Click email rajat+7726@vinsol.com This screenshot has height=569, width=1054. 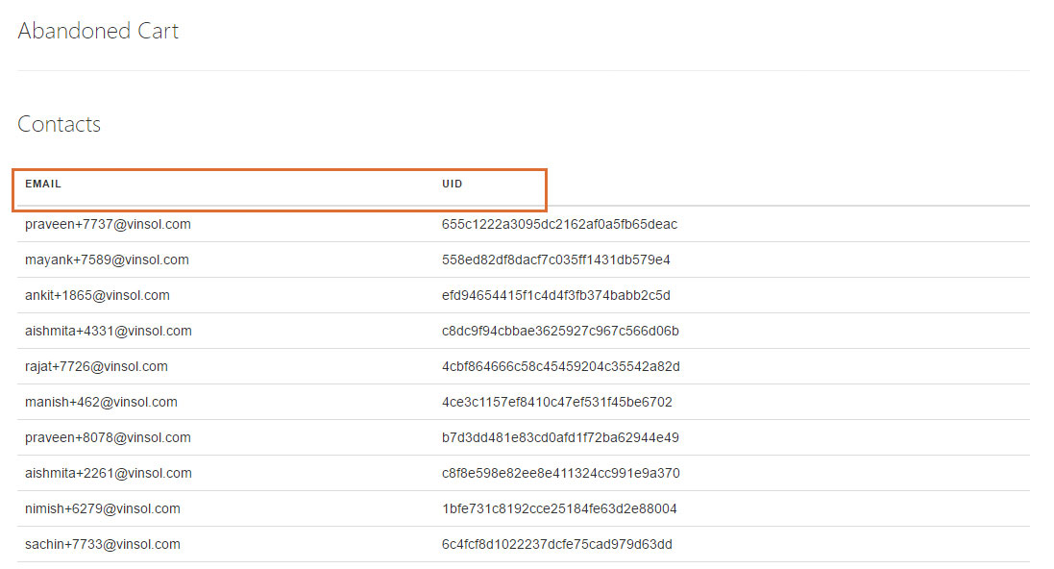pos(96,366)
